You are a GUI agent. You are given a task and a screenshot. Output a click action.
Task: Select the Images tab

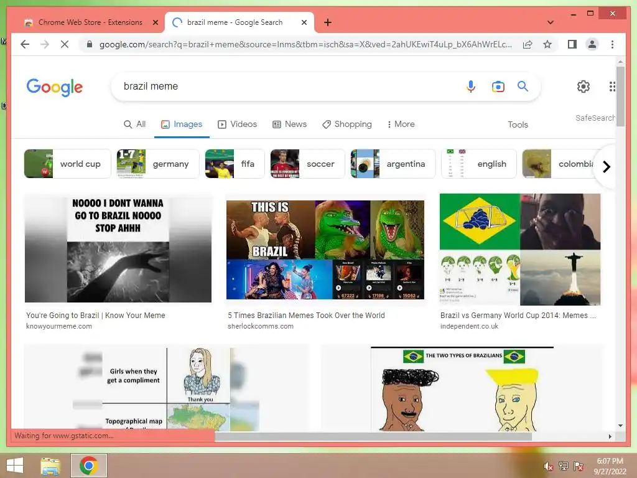tap(182, 124)
